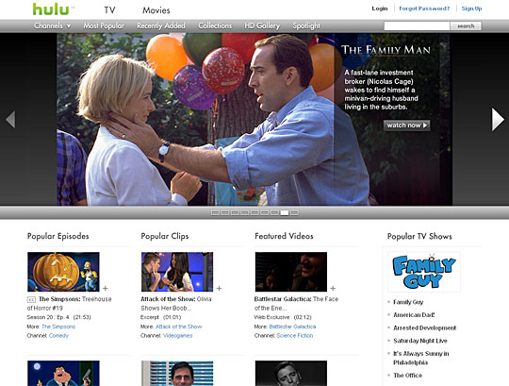The height and width of the screenshot is (386, 509).
Task: Select Recently Added in navigation bar
Action: [x=161, y=25]
